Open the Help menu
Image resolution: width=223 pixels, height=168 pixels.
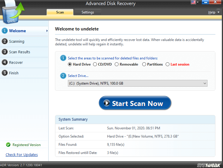(x=212, y=12)
